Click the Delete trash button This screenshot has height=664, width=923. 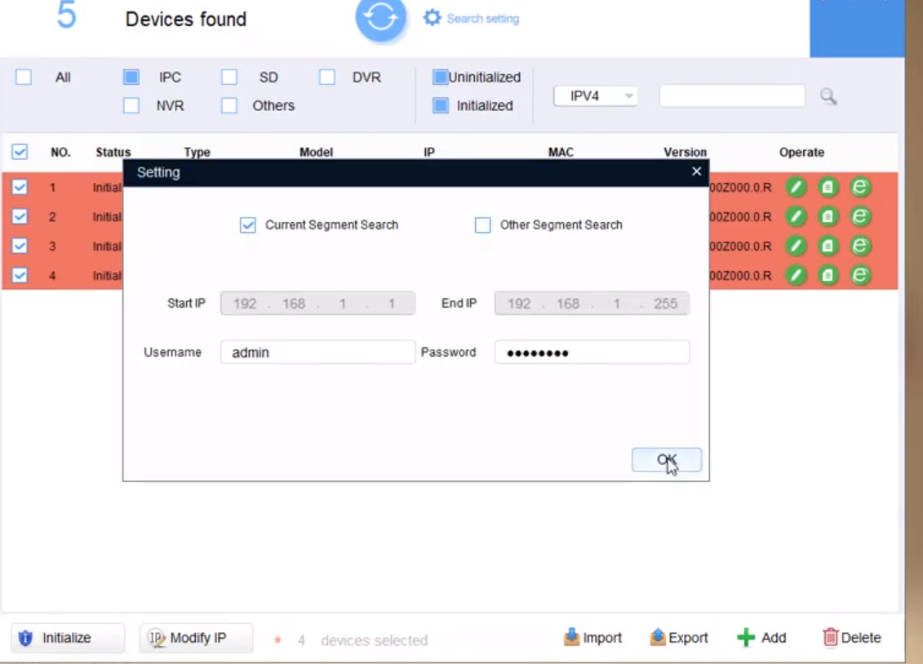tap(851, 638)
